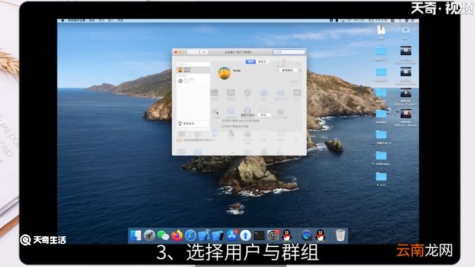
Task: Open the Apple menu
Action: tap(63, 20)
